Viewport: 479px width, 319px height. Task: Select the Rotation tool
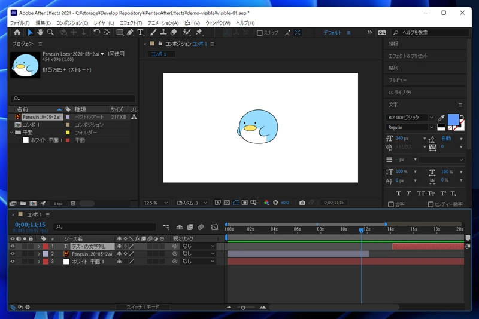[x=96, y=32]
